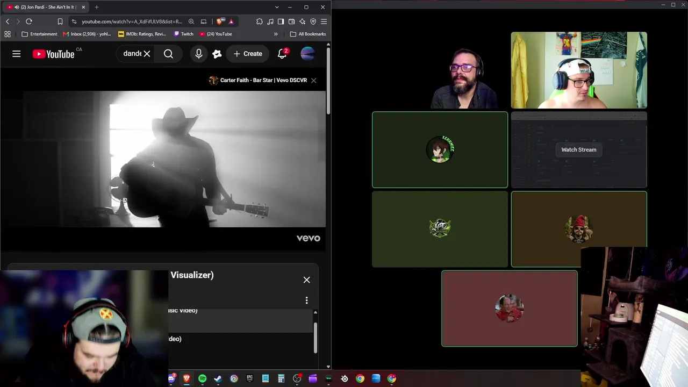This screenshot has height=387, width=688.
Task: Open Epic Games Launcher from taskbar
Action: coord(249,378)
